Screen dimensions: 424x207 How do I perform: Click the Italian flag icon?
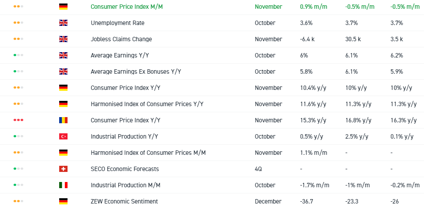[x=63, y=185]
